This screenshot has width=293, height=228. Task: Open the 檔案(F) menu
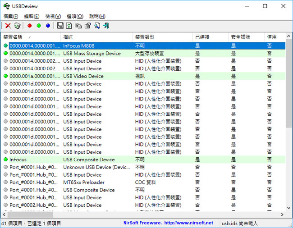(11, 16)
